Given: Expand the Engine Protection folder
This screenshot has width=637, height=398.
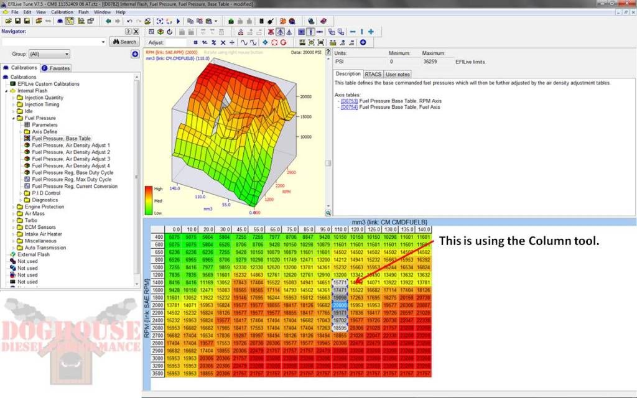Looking at the screenshot, I should coord(14,206).
